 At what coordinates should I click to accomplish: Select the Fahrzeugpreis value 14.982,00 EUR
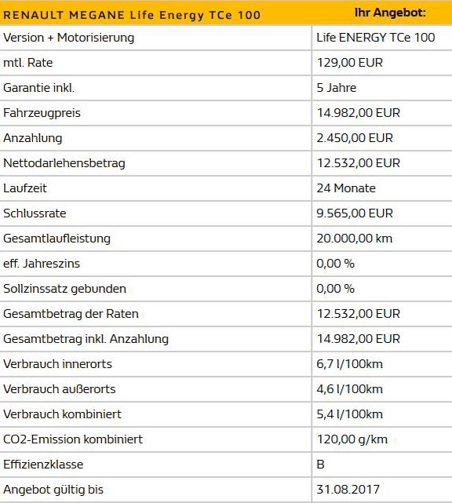(x=359, y=113)
